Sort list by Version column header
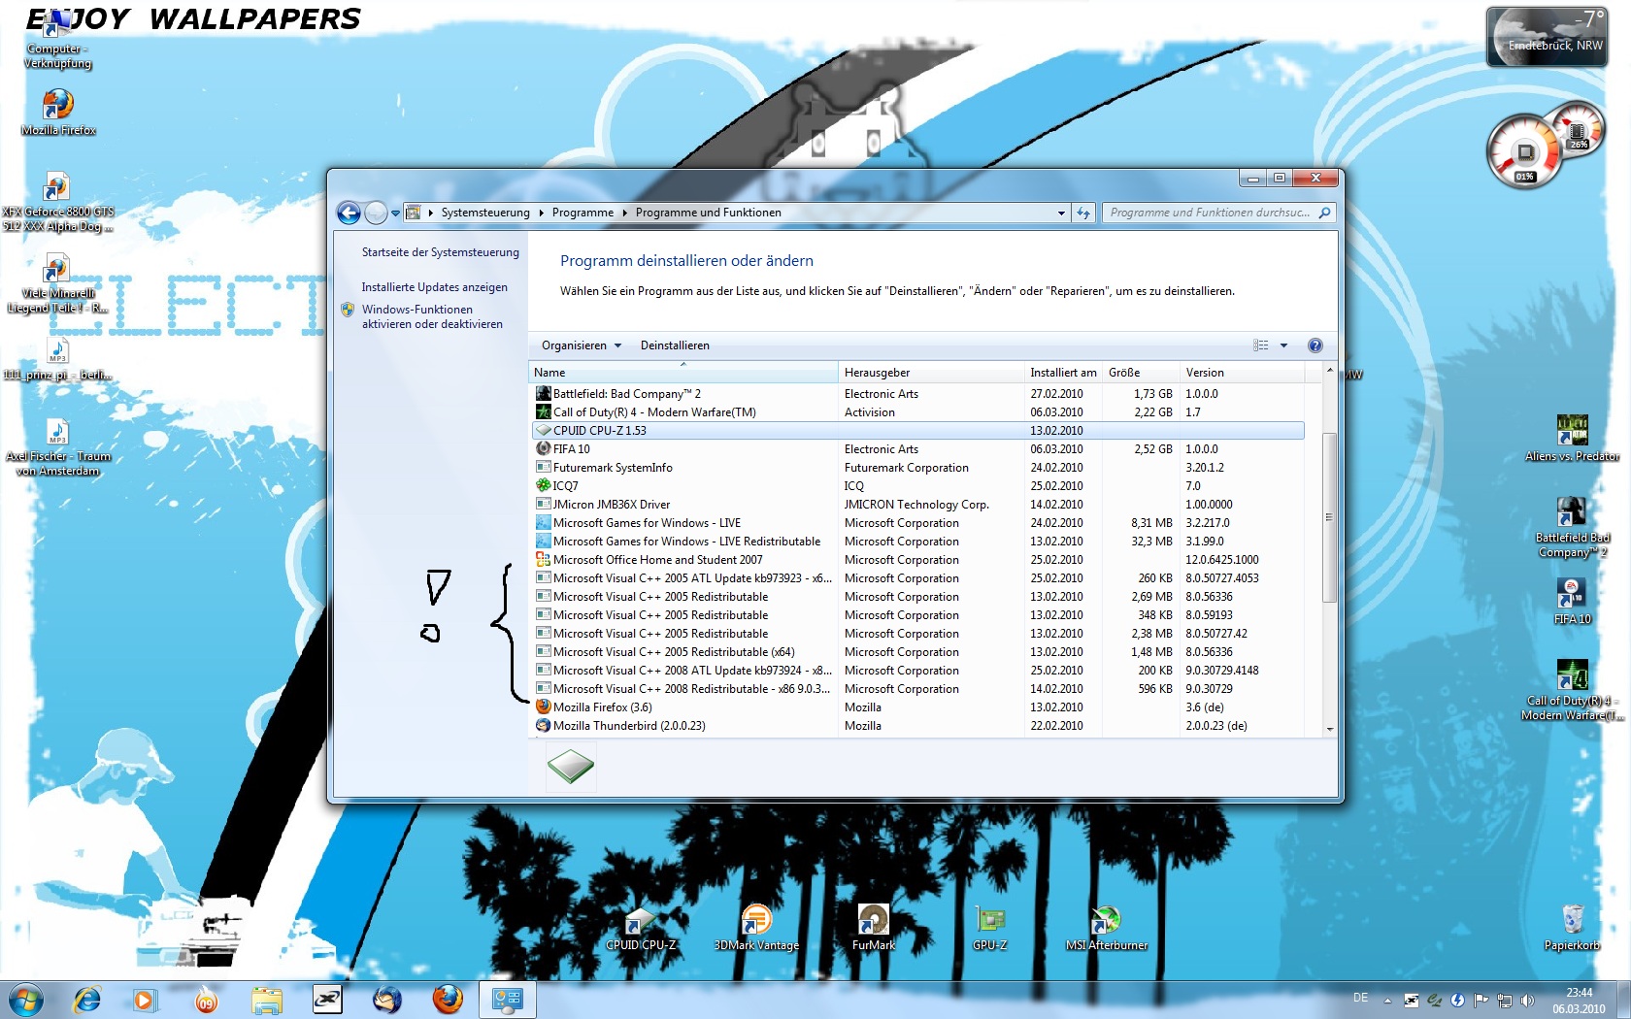 [1242, 373]
